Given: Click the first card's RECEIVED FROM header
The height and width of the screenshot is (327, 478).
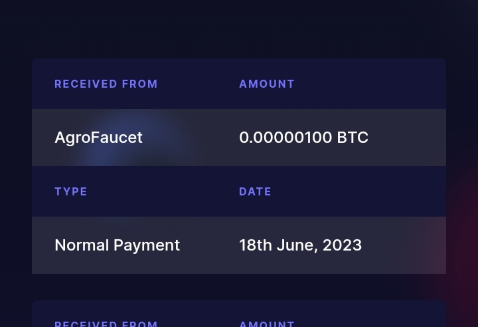Looking at the screenshot, I should click(x=106, y=84).
